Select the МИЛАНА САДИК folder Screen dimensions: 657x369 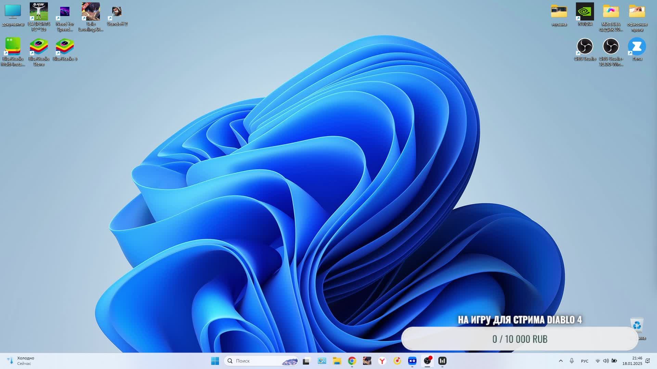tap(611, 17)
